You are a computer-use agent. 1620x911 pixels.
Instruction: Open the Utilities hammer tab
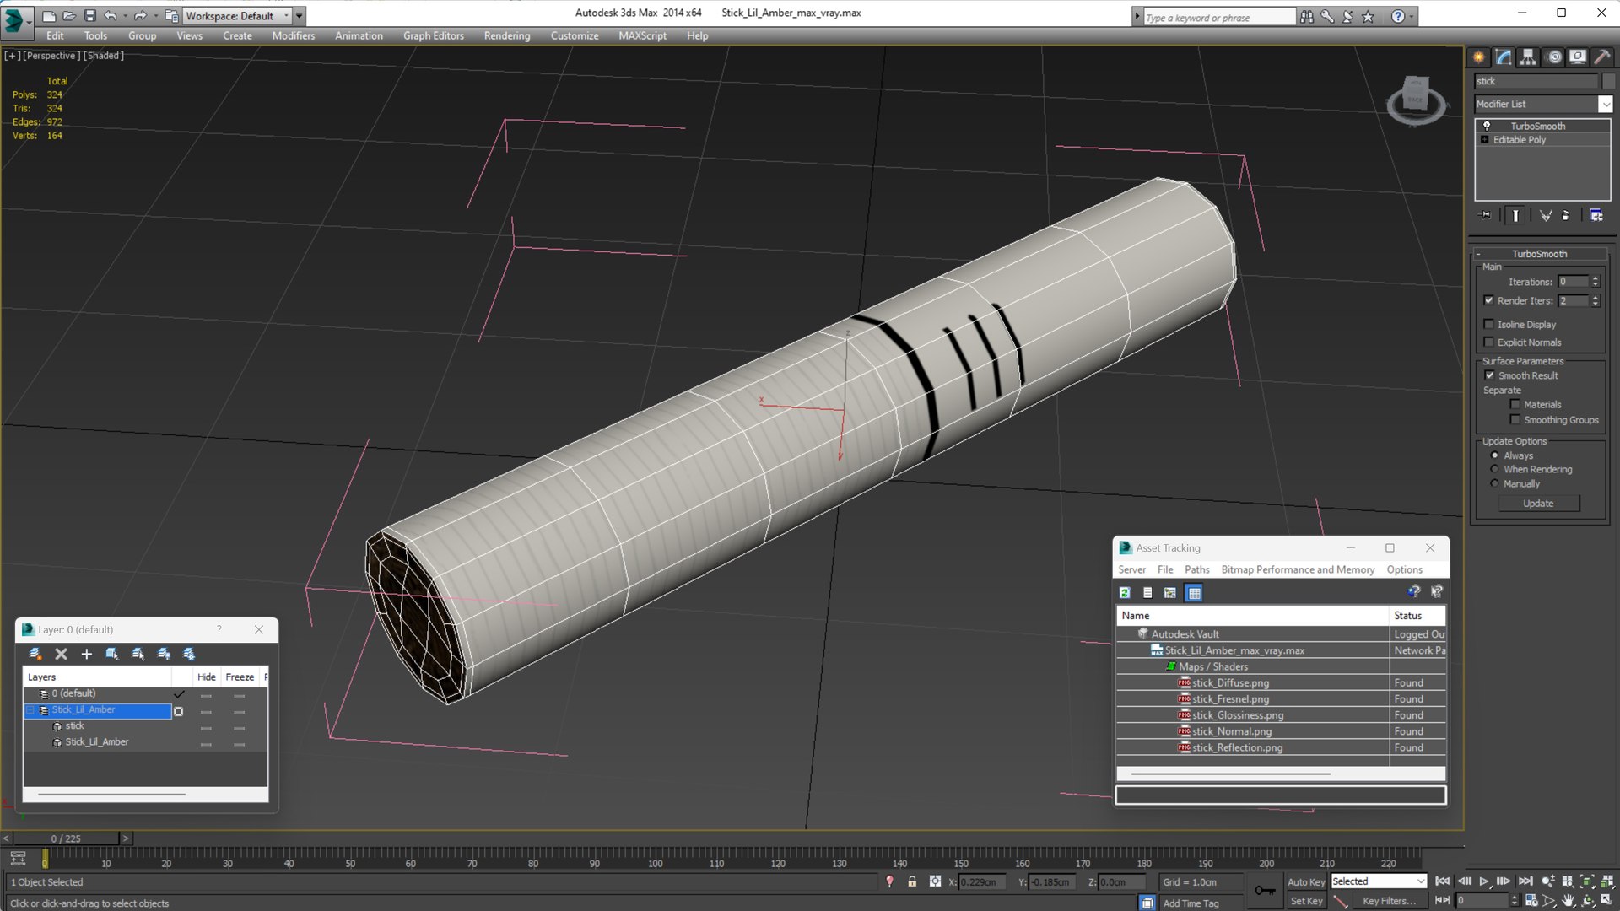click(x=1602, y=57)
